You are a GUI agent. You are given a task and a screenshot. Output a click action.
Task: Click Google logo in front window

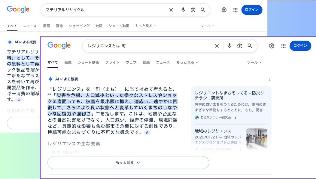click(59, 45)
